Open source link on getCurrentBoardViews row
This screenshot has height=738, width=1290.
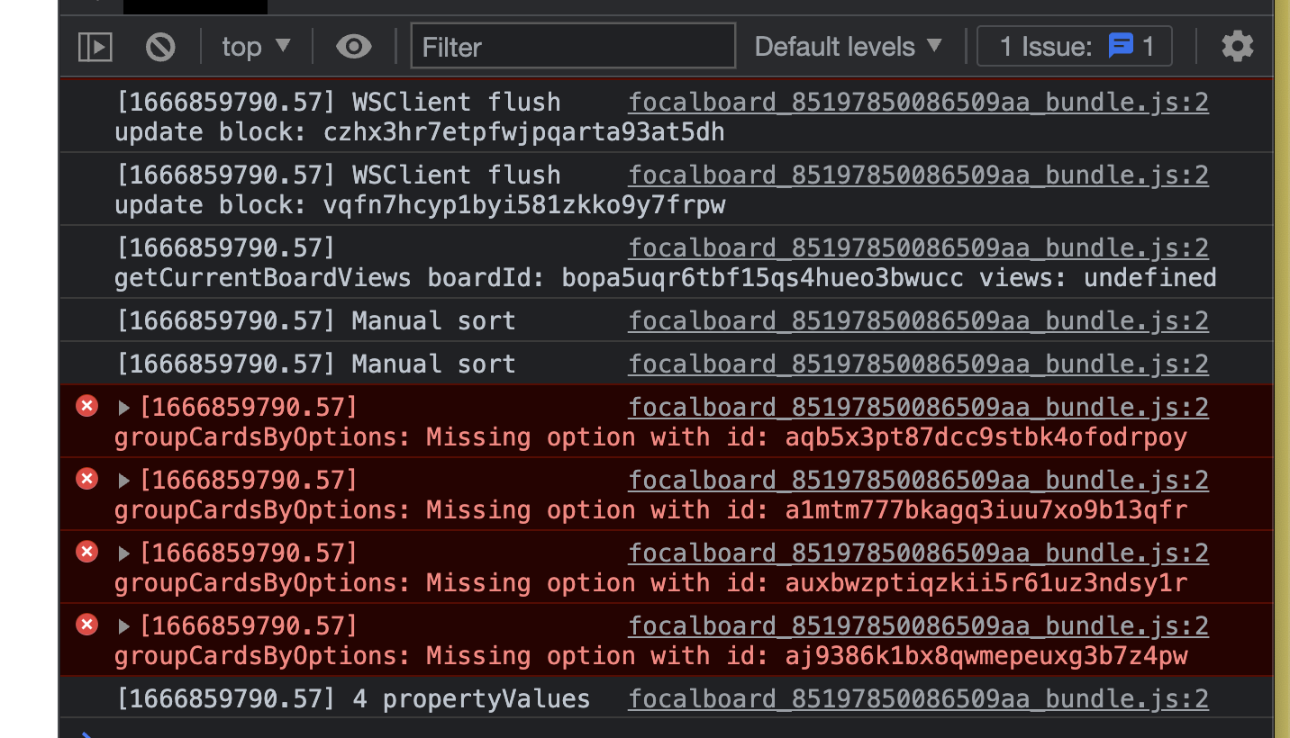click(918, 247)
